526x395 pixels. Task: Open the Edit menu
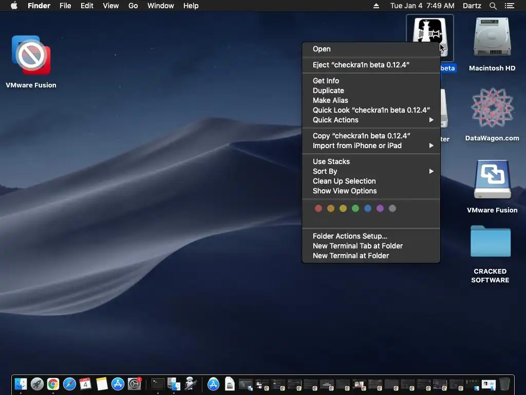[x=87, y=6]
